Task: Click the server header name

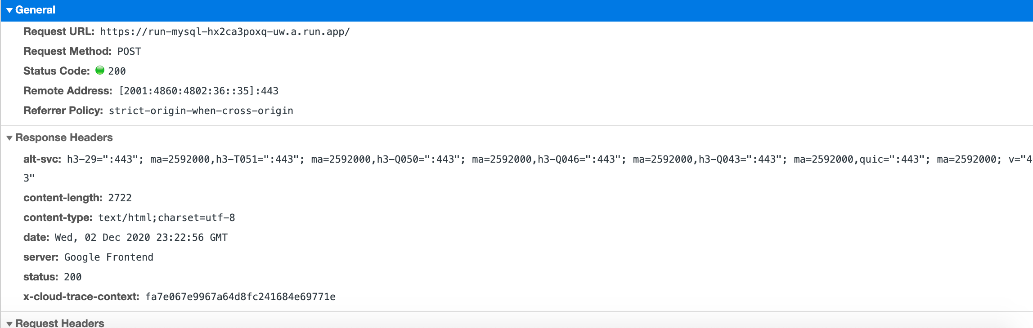Action: click(41, 257)
